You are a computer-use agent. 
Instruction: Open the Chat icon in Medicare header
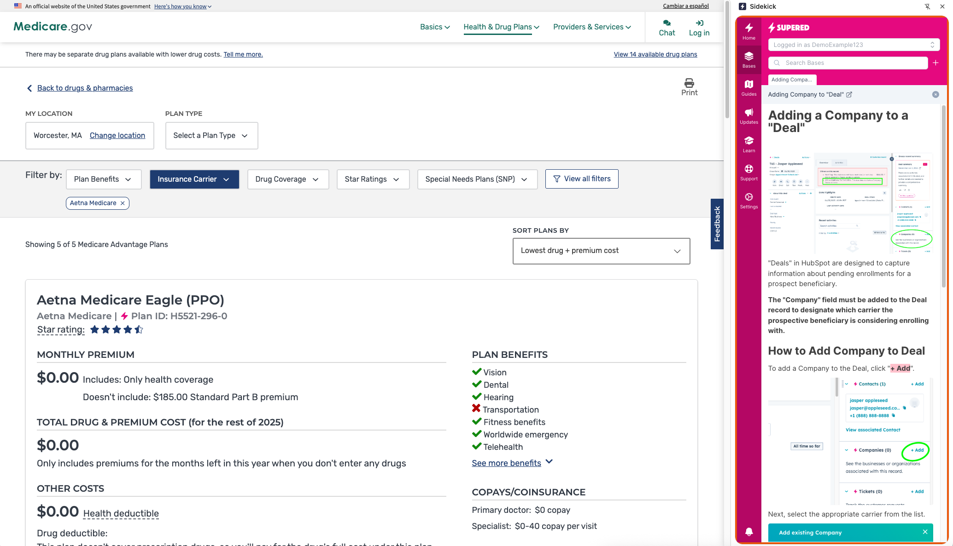pyautogui.click(x=667, y=23)
